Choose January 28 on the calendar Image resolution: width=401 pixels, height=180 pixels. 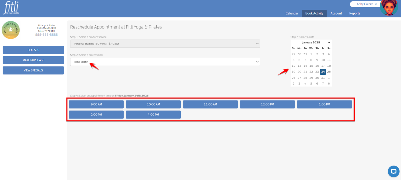305,78
